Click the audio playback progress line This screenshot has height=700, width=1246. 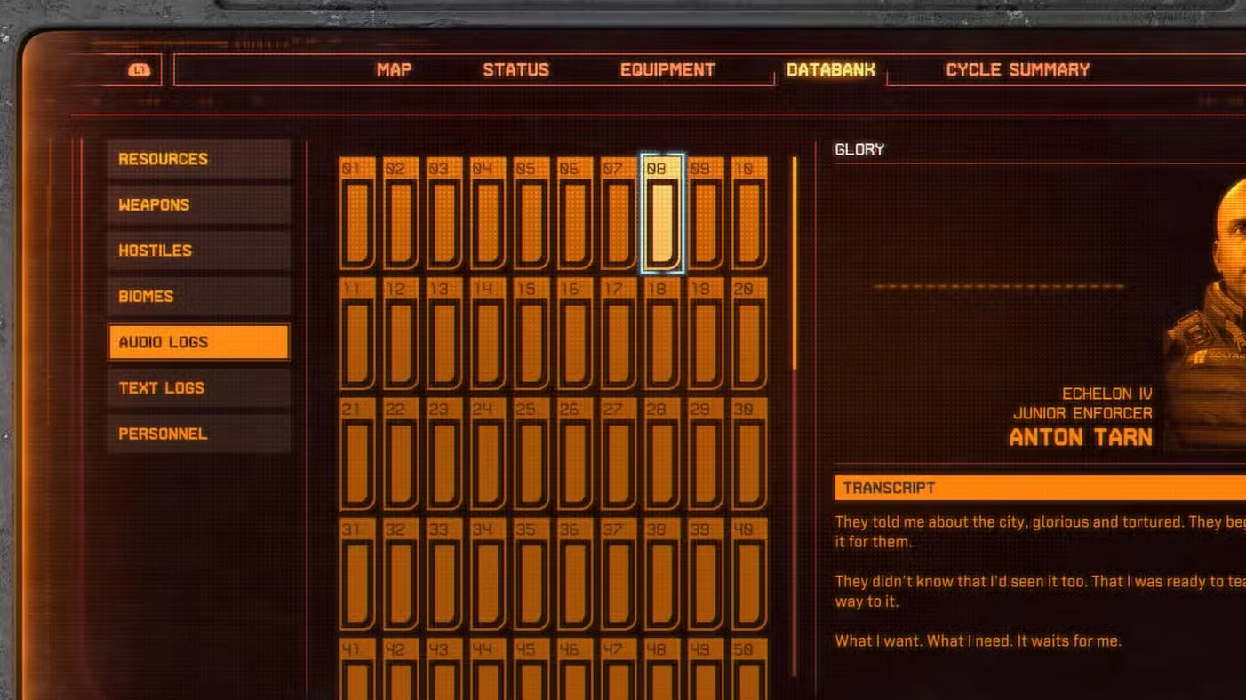[x=999, y=286]
